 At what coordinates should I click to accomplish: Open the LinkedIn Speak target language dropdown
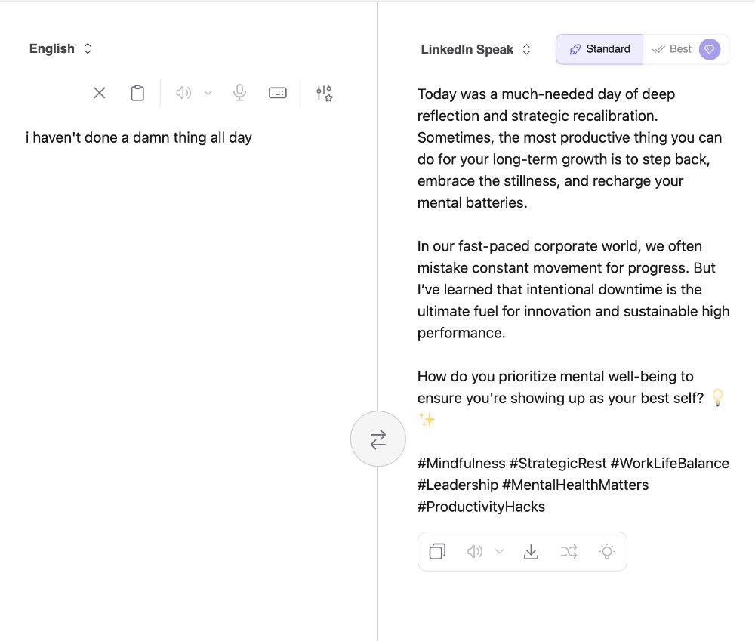[x=476, y=49]
